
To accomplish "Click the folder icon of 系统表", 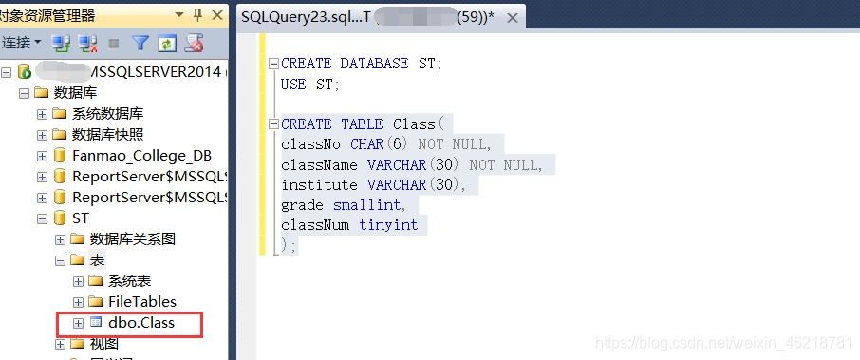I will pyautogui.click(x=96, y=280).
